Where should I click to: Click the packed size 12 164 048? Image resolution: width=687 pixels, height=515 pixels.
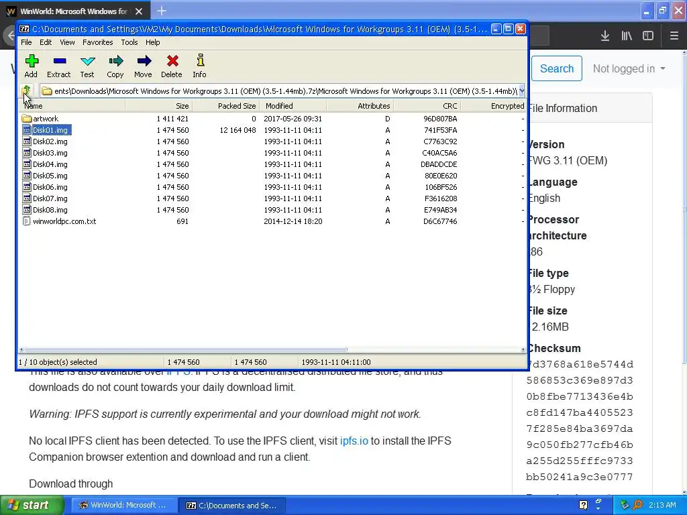click(237, 130)
